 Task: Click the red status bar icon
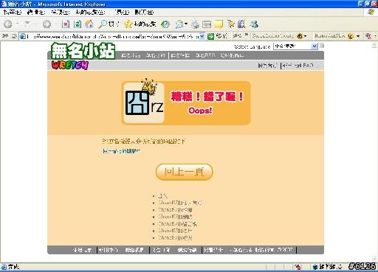[x=298, y=267]
